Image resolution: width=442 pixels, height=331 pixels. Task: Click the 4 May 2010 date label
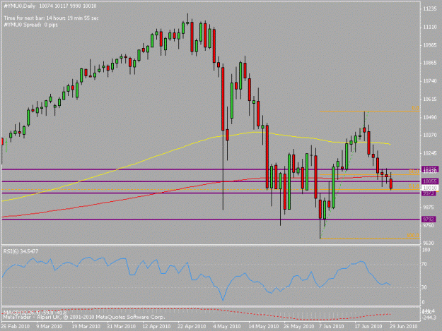click(x=226, y=327)
